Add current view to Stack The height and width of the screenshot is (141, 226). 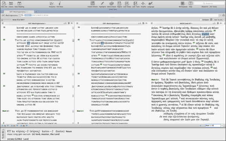click(x=111, y=4)
